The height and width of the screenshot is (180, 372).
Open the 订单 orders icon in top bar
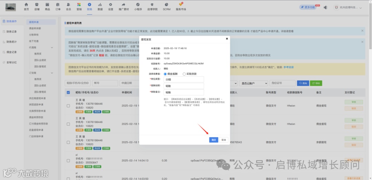(58, 4)
